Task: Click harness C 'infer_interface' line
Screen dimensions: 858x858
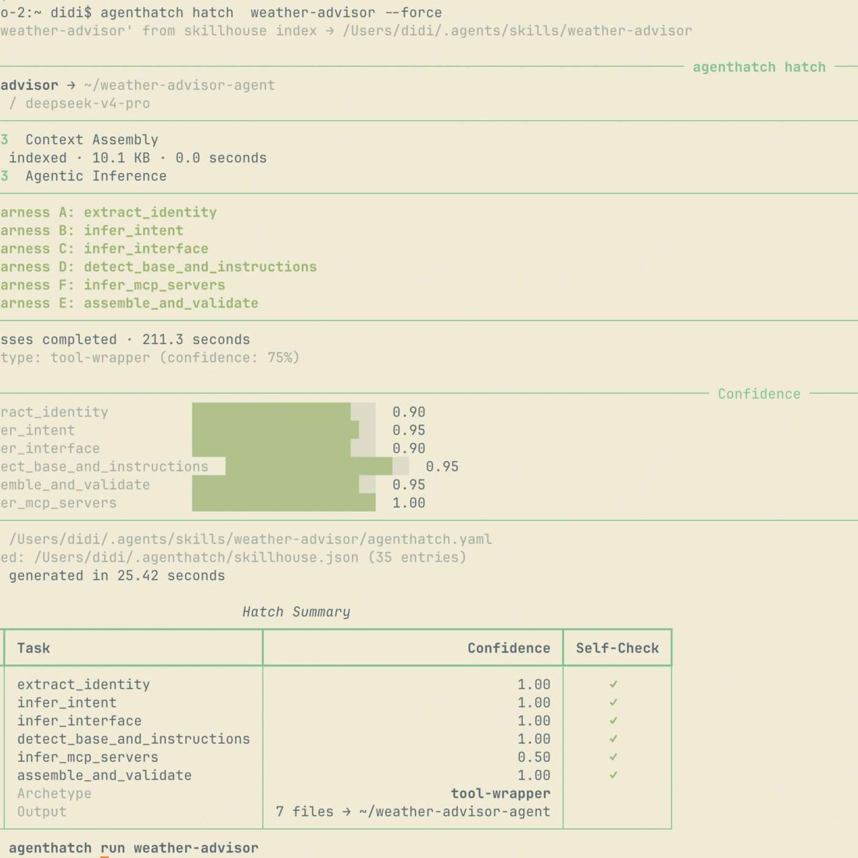Action: coord(104,249)
